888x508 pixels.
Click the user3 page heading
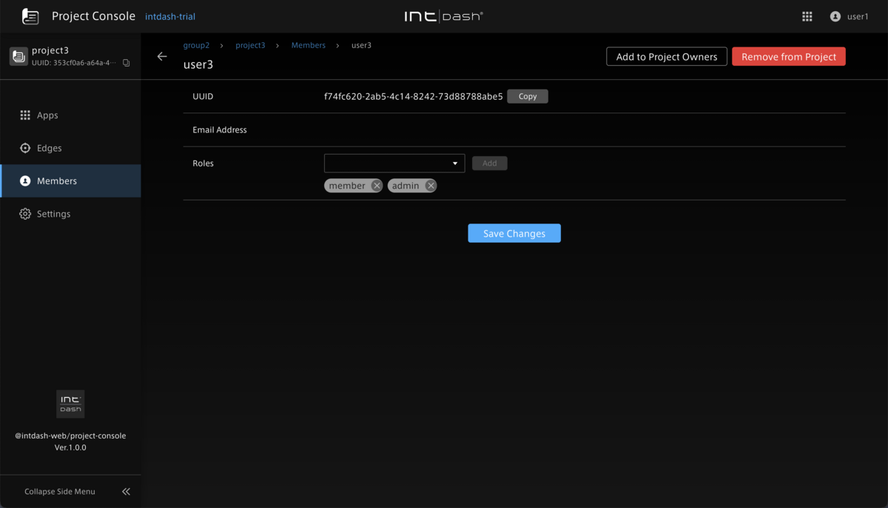pyautogui.click(x=198, y=64)
